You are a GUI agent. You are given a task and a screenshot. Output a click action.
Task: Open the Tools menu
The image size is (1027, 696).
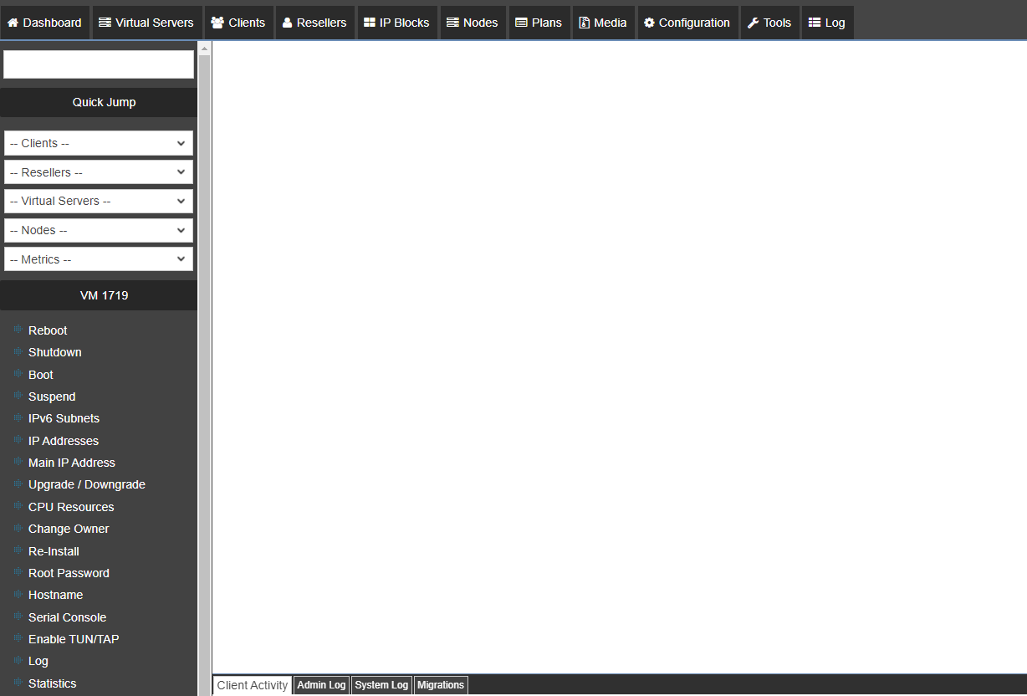point(769,23)
